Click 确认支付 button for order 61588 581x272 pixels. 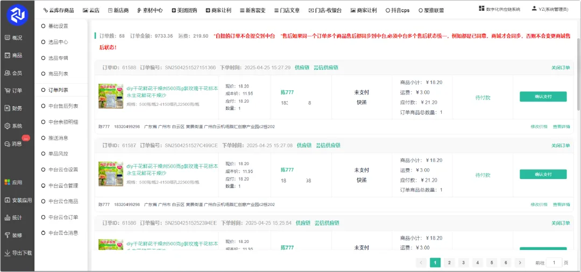pos(543,97)
